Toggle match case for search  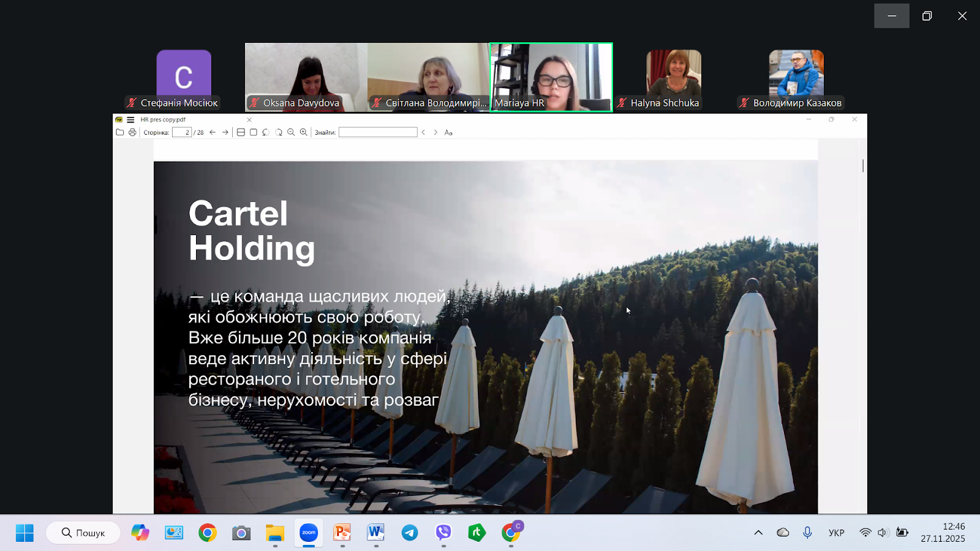[448, 132]
